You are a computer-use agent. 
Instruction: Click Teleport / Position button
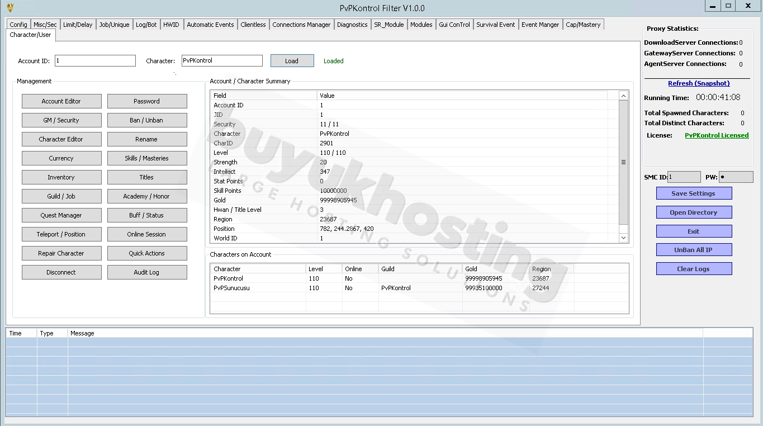[61, 234]
